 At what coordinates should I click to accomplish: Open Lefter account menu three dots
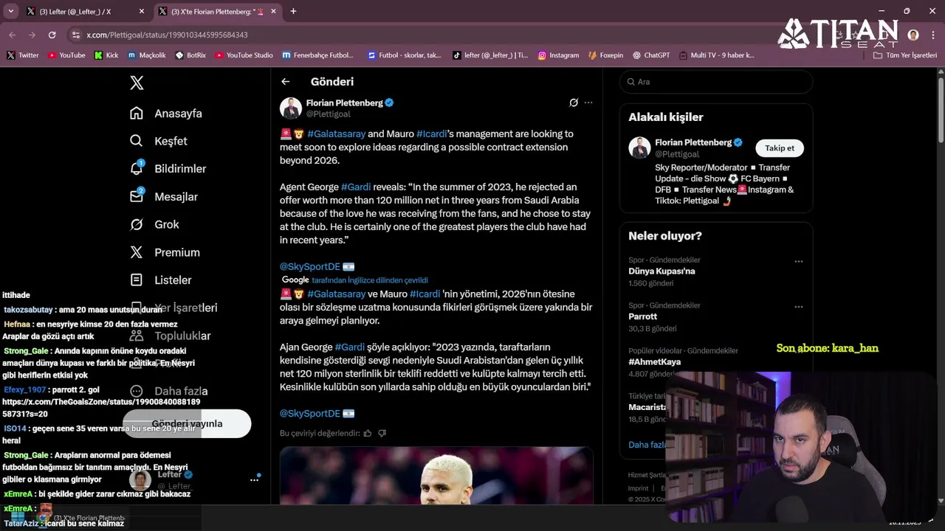(x=254, y=479)
